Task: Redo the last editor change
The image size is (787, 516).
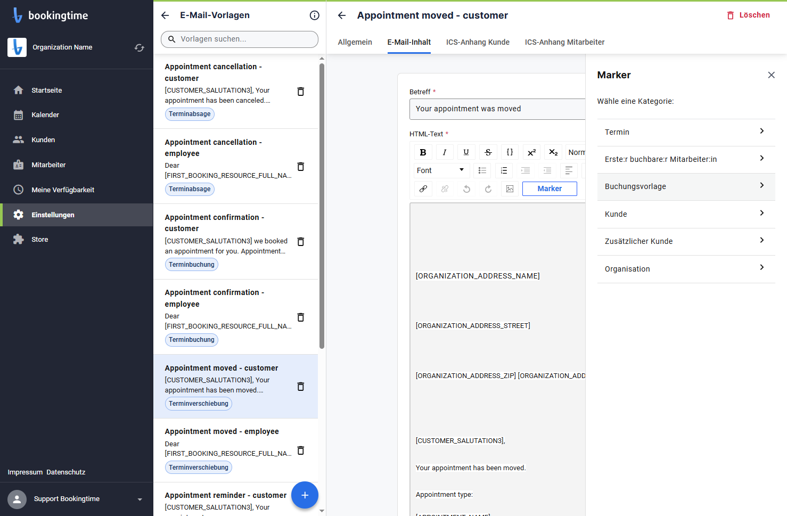Action: pyautogui.click(x=488, y=189)
